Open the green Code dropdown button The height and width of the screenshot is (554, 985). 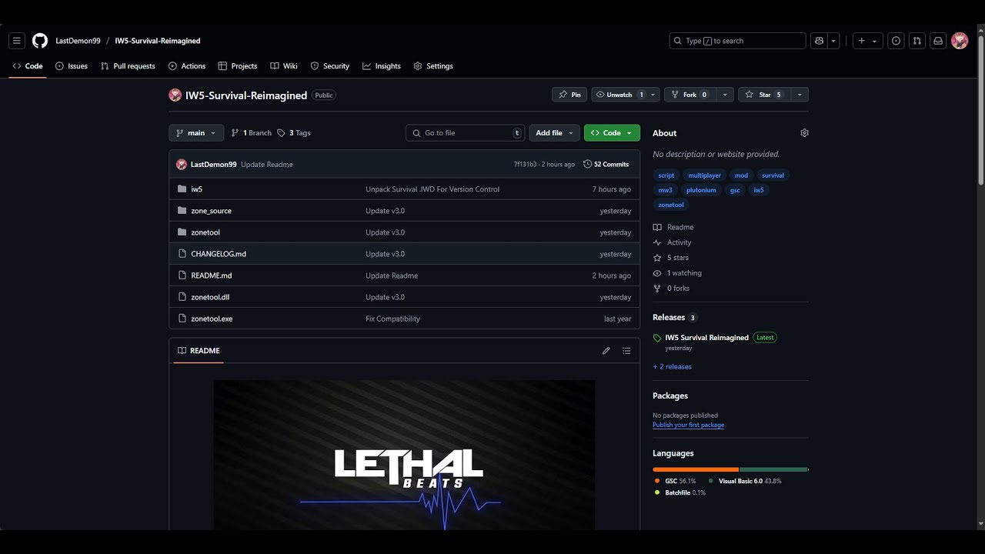click(612, 133)
